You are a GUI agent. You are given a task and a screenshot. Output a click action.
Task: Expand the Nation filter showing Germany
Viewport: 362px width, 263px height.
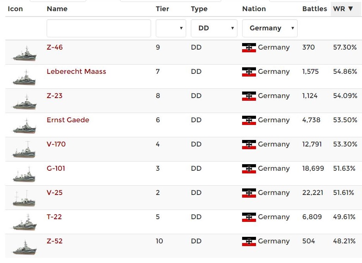coord(270,28)
